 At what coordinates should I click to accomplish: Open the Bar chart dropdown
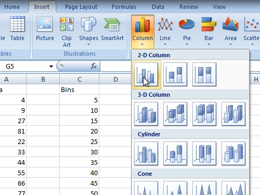pyautogui.click(x=209, y=31)
